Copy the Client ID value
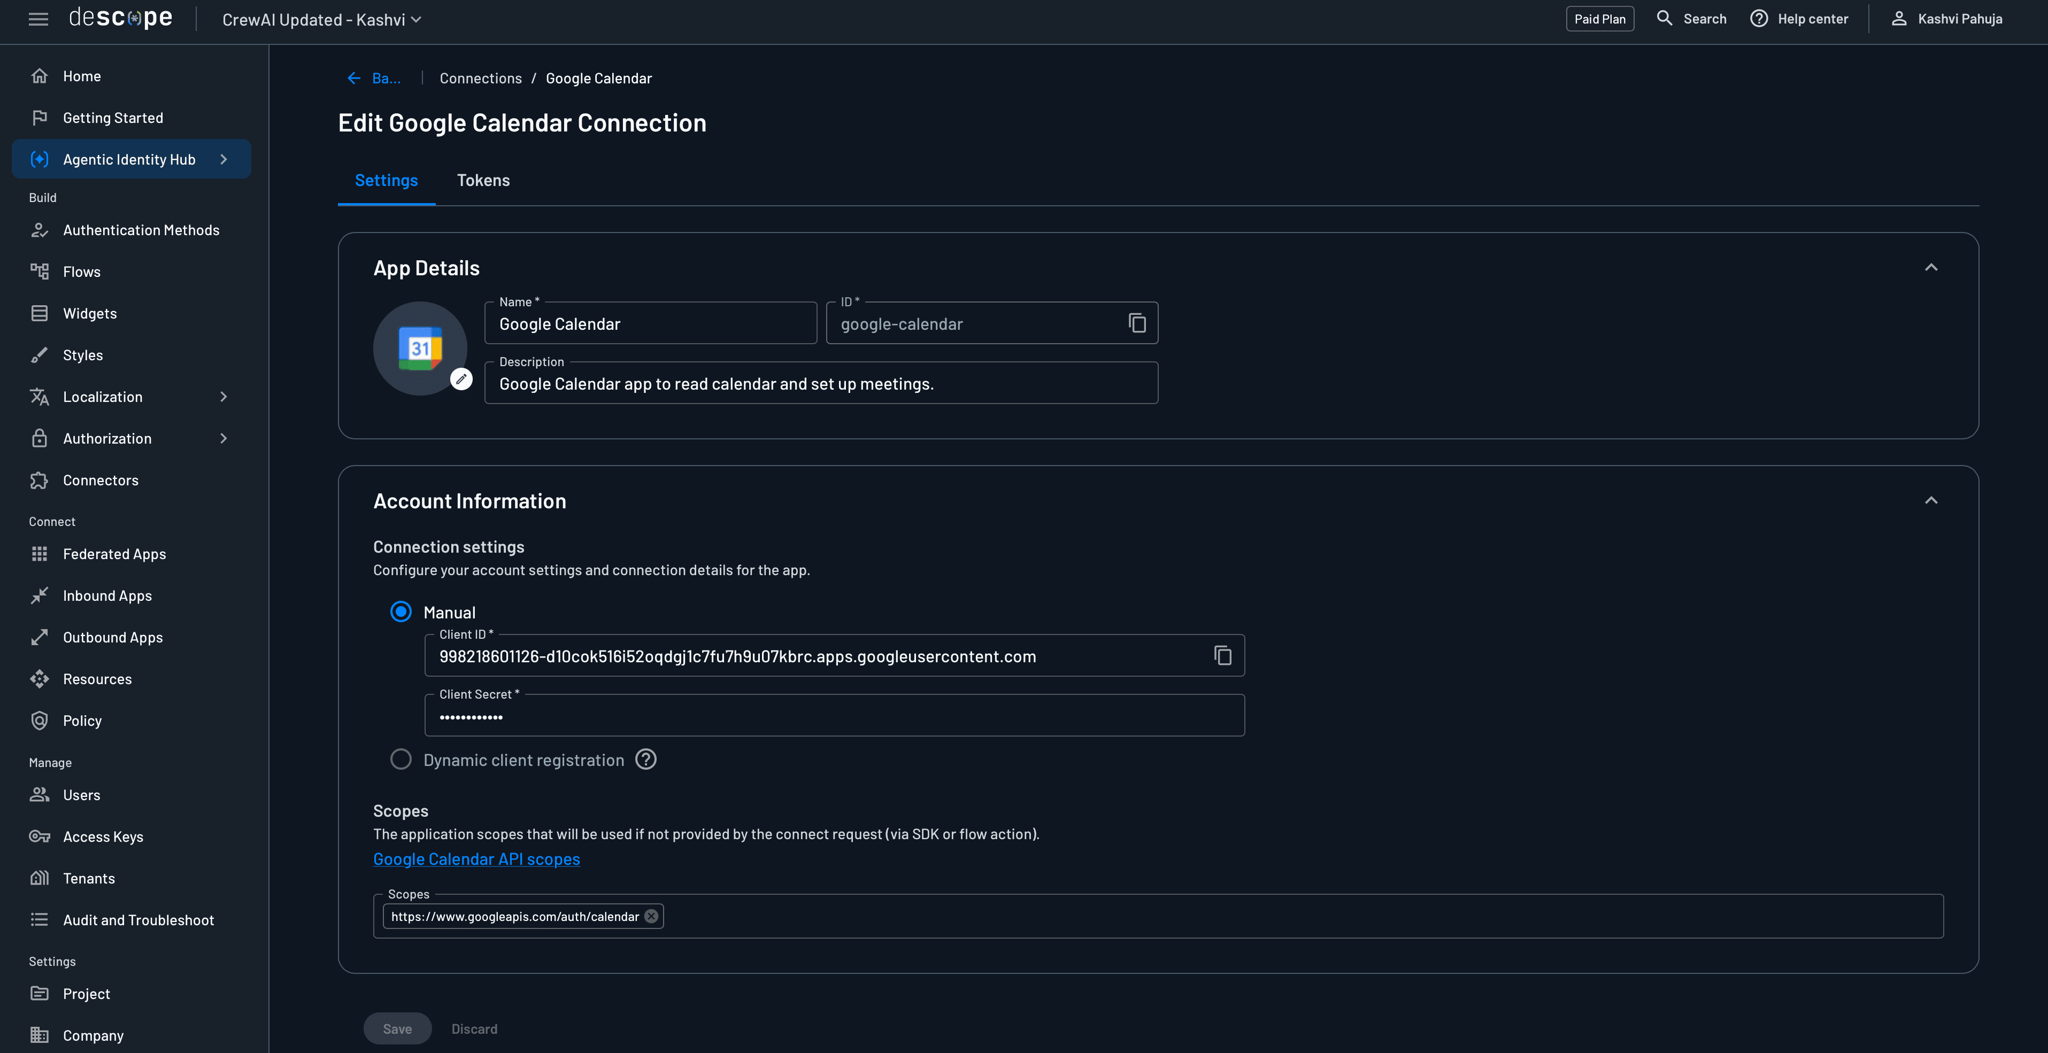This screenshot has width=2048, height=1053. [x=1222, y=656]
